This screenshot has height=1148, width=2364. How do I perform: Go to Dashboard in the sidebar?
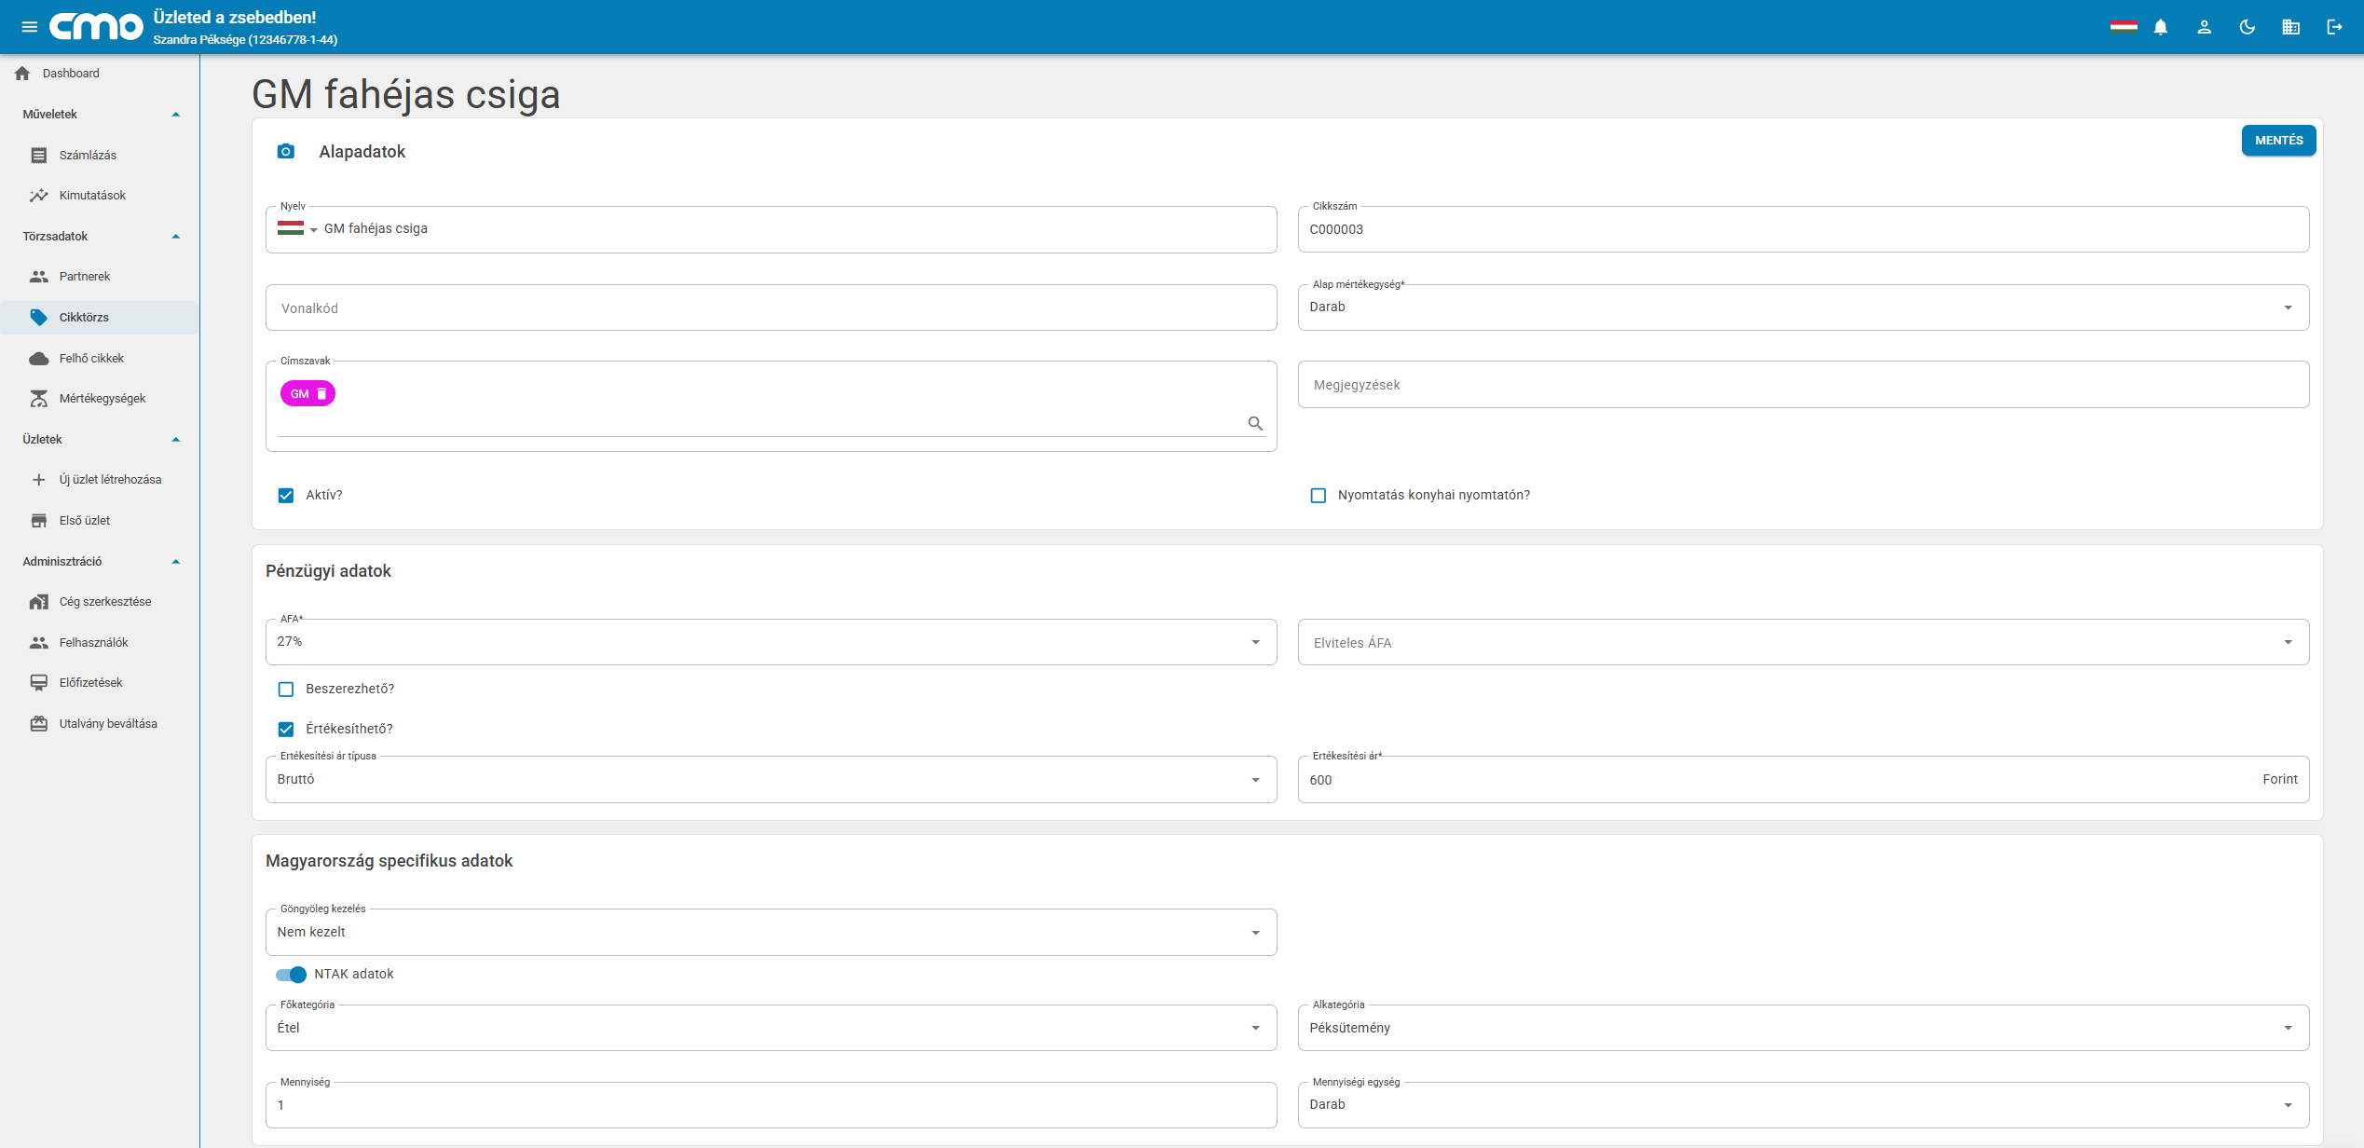coord(100,73)
